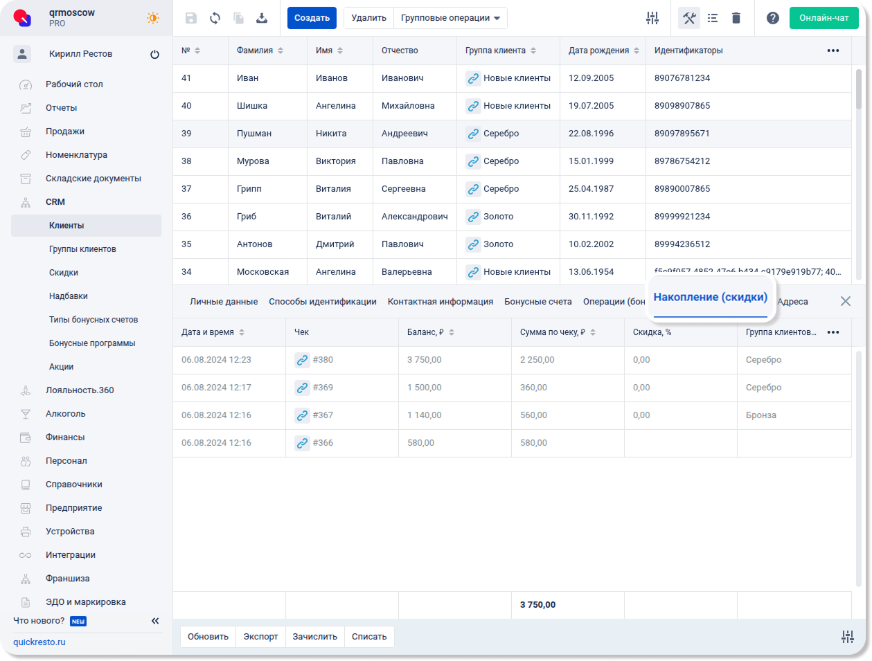This screenshot has width=872, height=661.
Task: Click the save floppy disk icon
Action: (x=191, y=18)
